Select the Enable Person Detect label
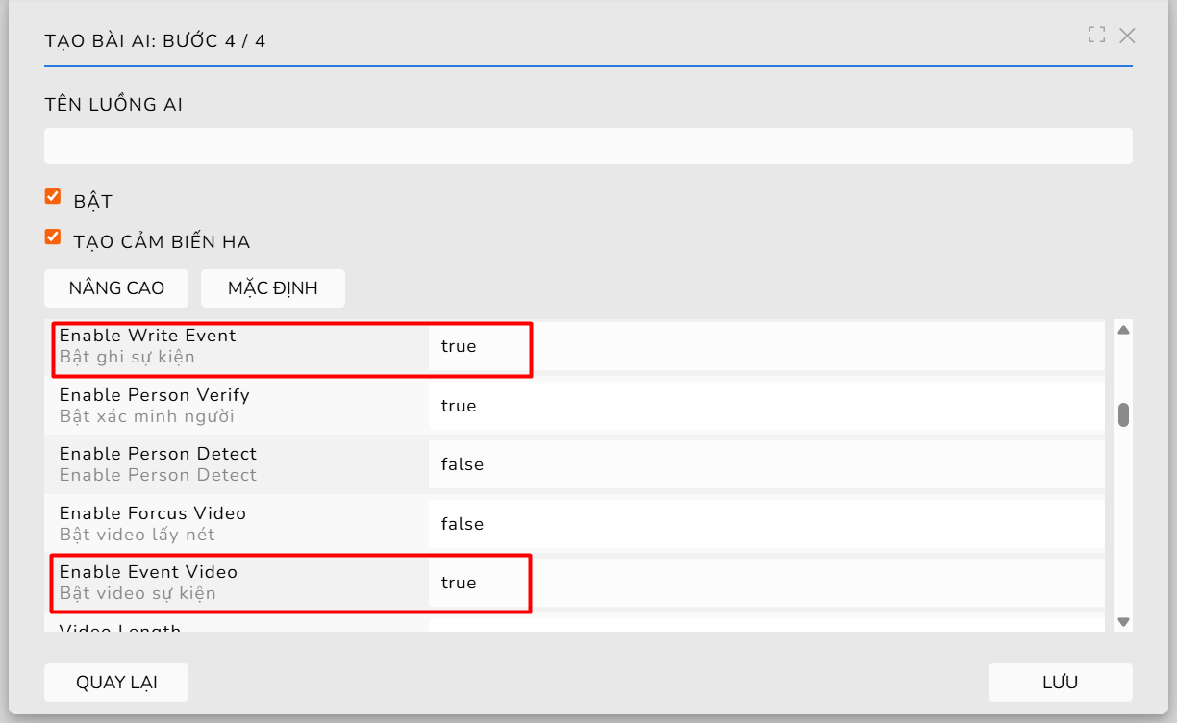The width and height of the screenshot is (1177, 723). [x=158, y=454]
